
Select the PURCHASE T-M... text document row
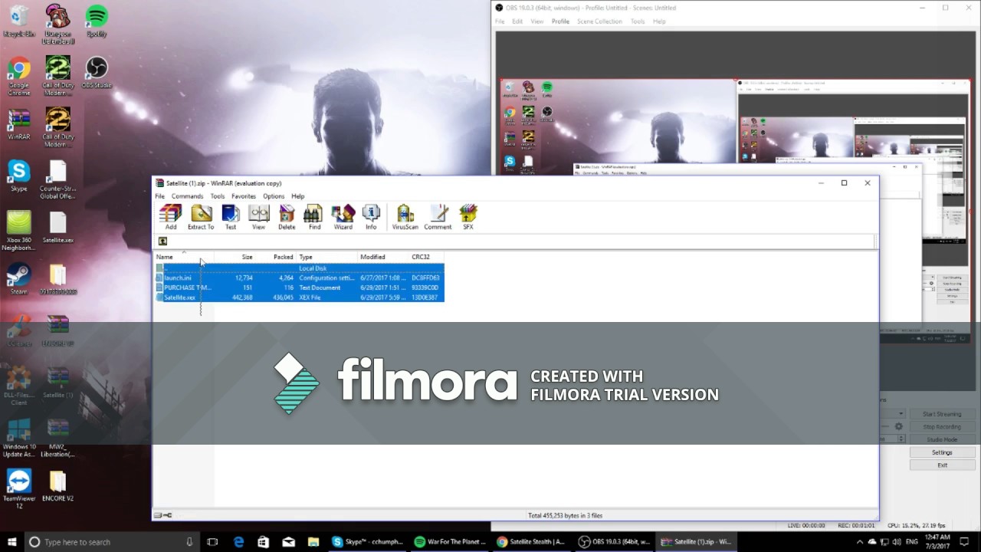click(x=300, y=287)
